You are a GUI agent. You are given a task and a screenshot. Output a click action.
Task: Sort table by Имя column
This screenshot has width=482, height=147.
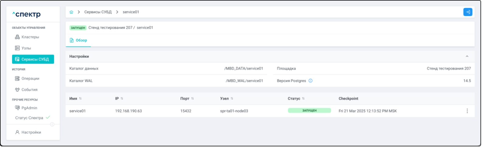click(x=80, y=99)
